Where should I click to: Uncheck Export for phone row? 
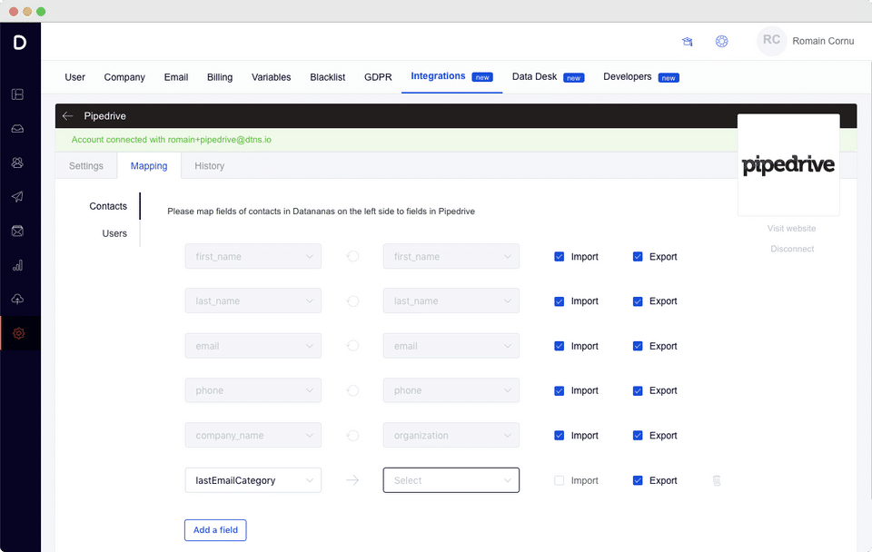638,390
